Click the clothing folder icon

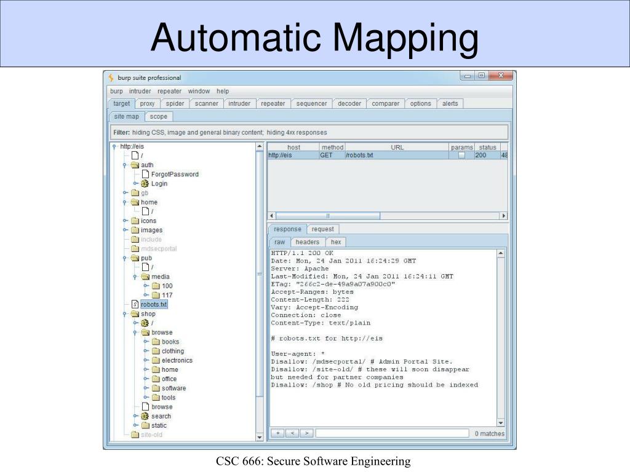click(156, 351)
